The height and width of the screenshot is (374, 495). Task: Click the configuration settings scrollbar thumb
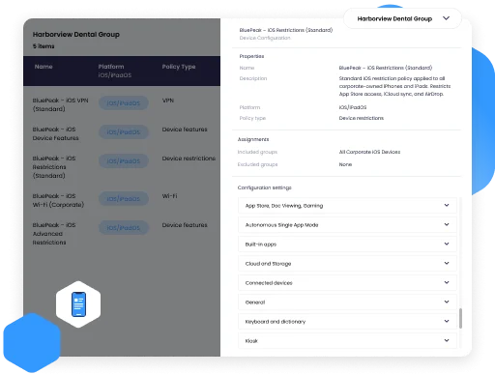click(x=460, y=318)
